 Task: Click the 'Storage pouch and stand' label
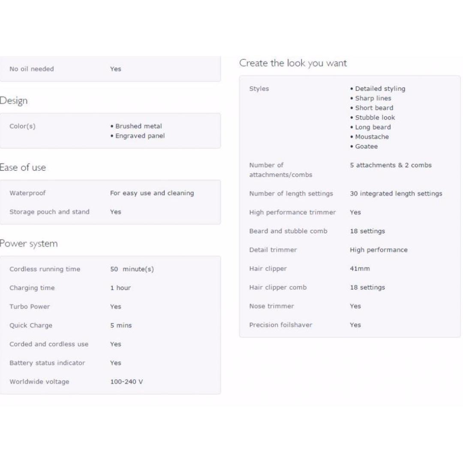pos(49,212)
